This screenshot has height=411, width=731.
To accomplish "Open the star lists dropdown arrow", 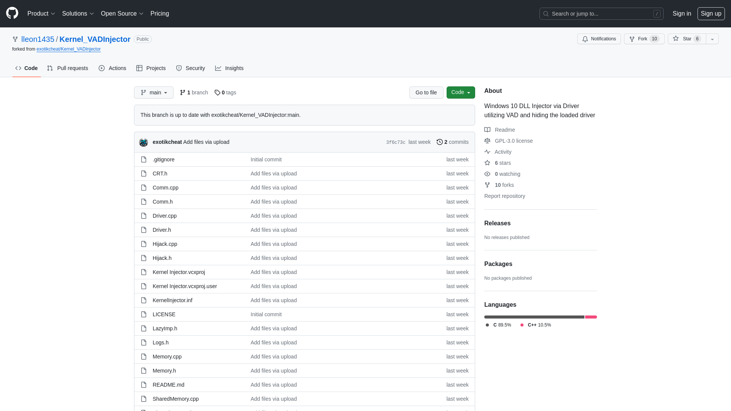I will [712, 39].
